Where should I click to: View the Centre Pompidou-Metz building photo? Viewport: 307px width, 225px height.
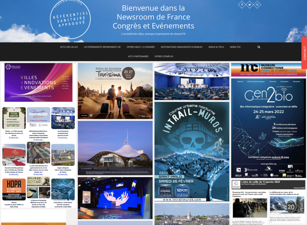click(x=115, y=148)
